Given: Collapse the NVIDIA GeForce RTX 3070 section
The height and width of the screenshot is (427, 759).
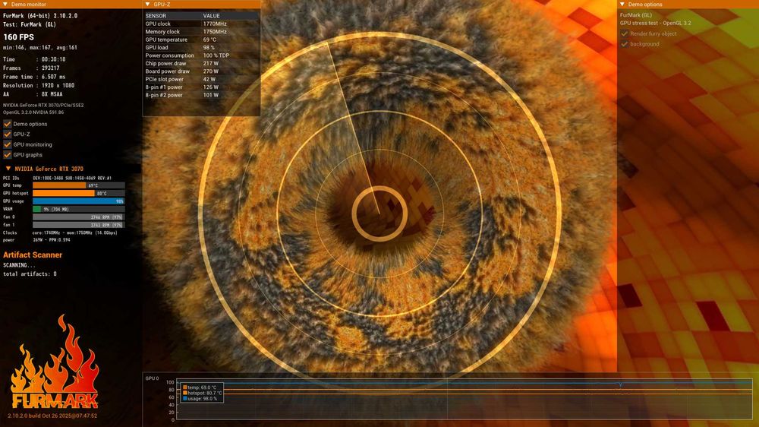Looking at the screenshot, I should 8,169.
